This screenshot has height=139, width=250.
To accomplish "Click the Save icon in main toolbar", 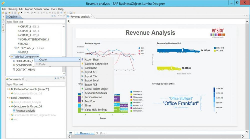I will point(6,12).
